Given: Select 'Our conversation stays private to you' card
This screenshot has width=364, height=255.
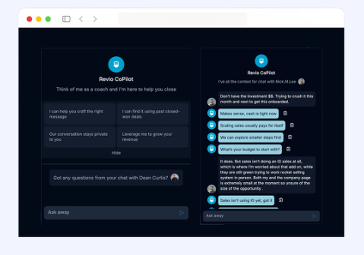Looking at the screenshot, I should (x=80, y=137).
